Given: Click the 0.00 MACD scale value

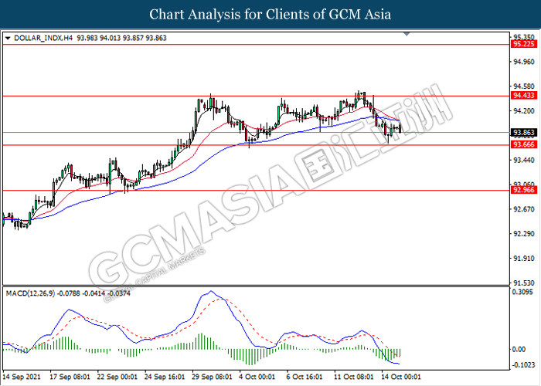Looking at the screenshot, I should pos(519,349).
